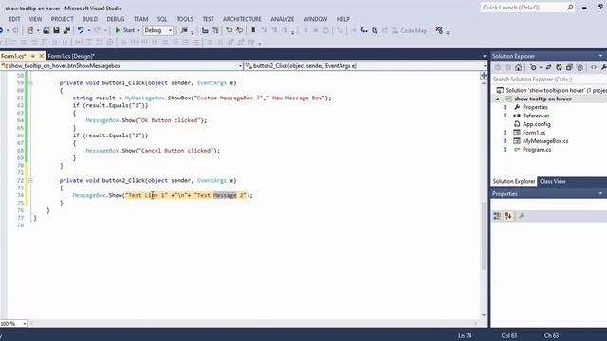Screen dimensions: 607x341
Task: Open the TOOLS menu
Action: point(185,19)
